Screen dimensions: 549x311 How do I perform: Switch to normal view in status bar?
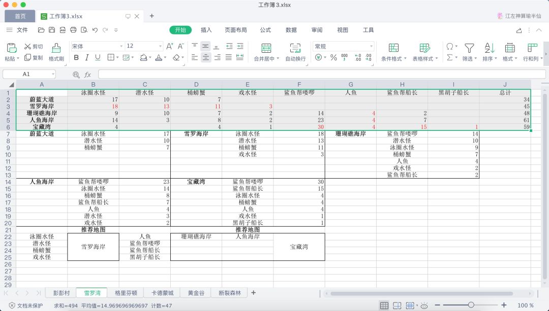coord(384,306)
